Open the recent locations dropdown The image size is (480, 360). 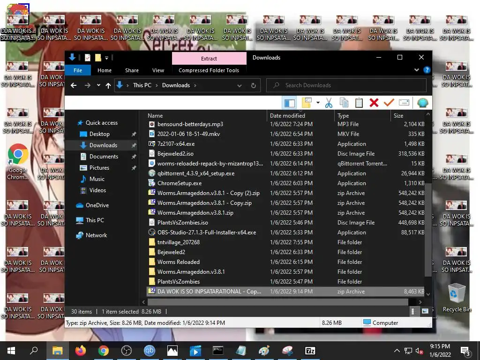(98, 85)
